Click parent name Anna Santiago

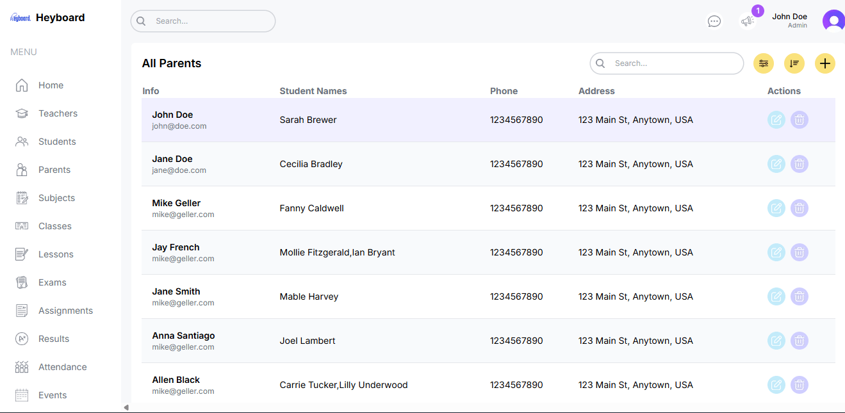[x=183, y=336]
